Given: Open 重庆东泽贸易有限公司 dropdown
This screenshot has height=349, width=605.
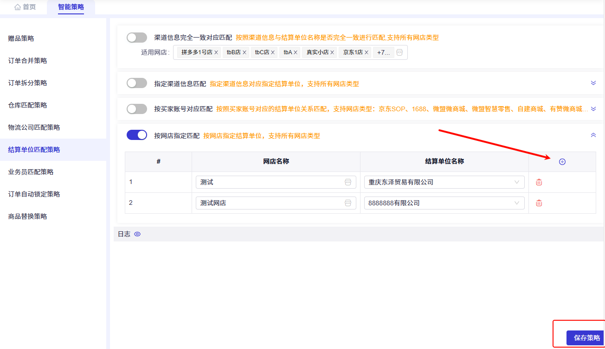Looking at the screenshot, I should click(444, 182).
